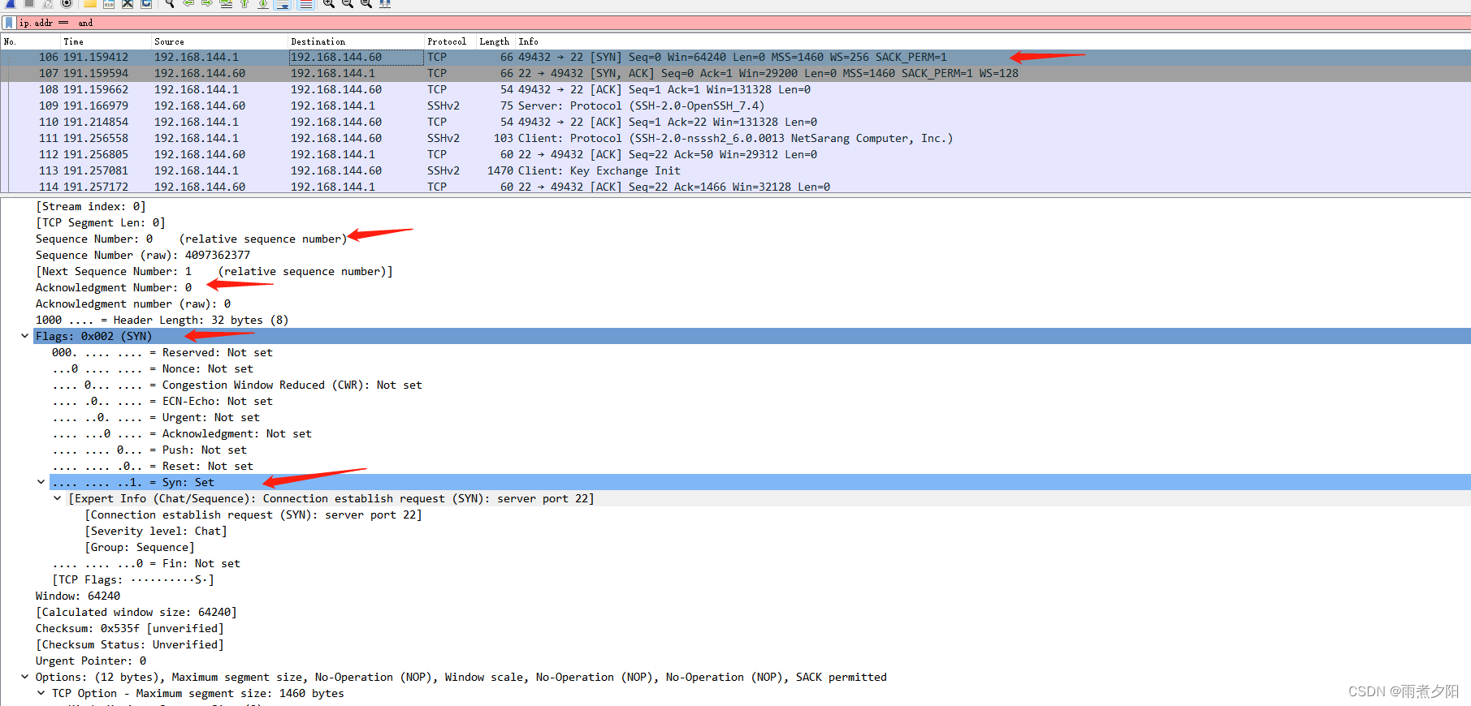Click the display filter input field
Image resolution: width=1471 pixels, height=706 pixels.
(x=743, y=23)
